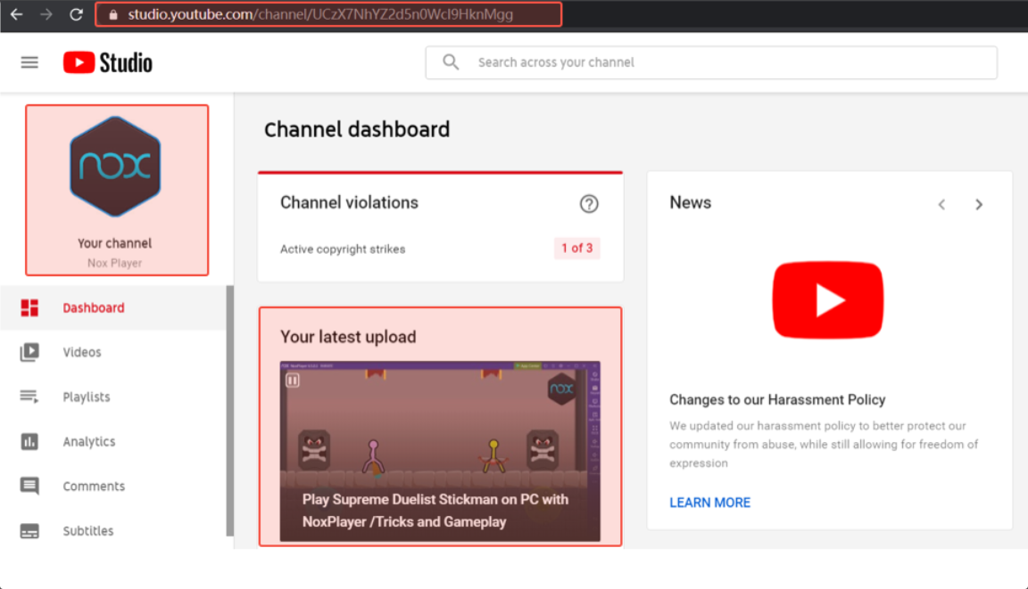Click the harassment policy description text
Image resolution: width=1028 pixels, height=589 pixels.
(x=824, y=445)
